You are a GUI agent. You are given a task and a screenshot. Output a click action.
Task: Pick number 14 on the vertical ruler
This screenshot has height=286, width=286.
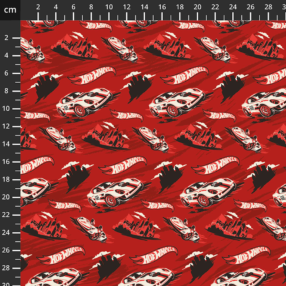[6, 144]
